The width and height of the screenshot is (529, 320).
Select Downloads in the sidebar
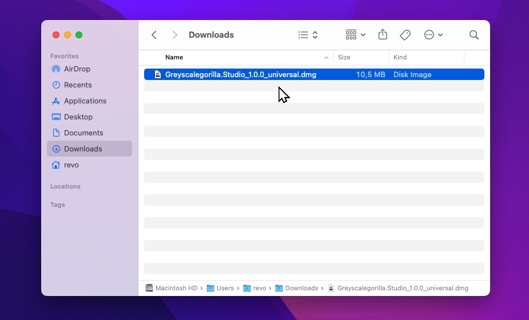89,149
